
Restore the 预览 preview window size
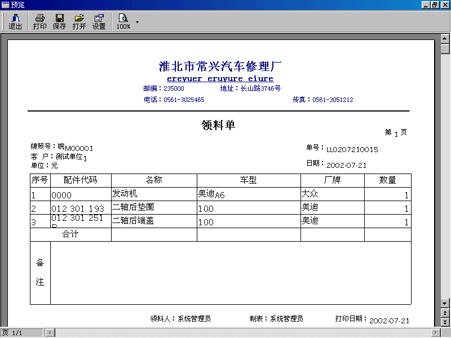click(435, 5)
